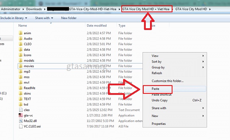
Task: Open the toolbar Share with dropdown
Action: coord(44,18)
